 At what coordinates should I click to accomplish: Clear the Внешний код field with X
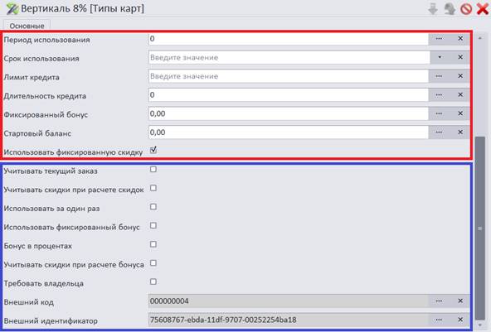click(x=460, y=301)
